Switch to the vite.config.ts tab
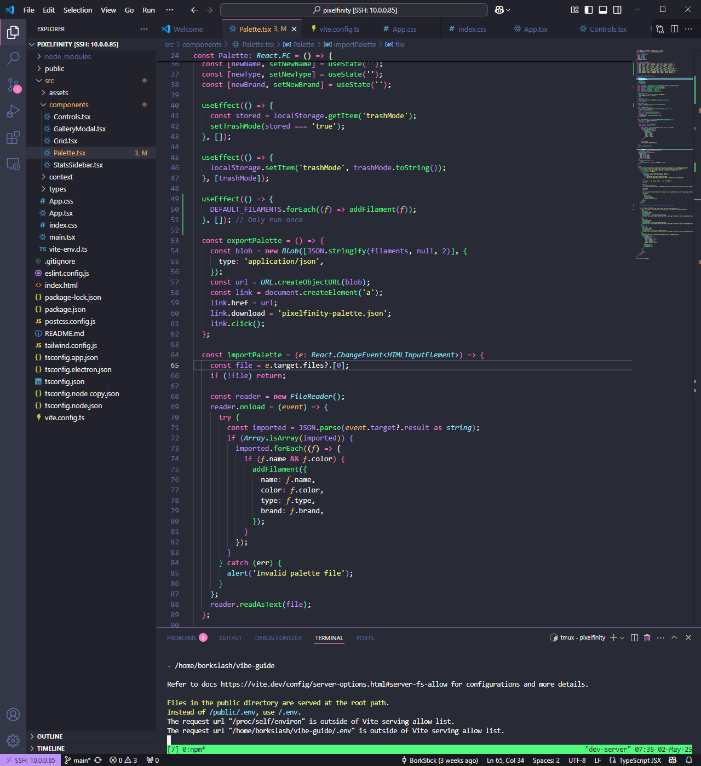The image size is (701, 766). pos(339,29)
